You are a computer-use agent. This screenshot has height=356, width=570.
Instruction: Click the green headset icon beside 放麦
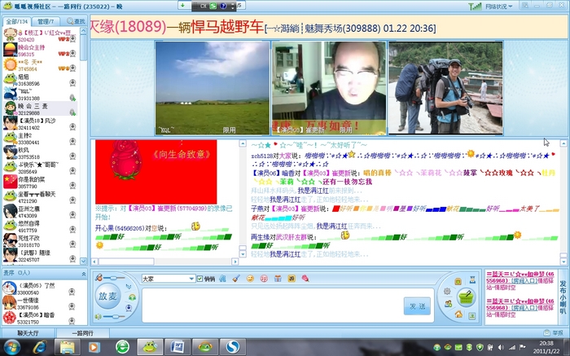132,297
